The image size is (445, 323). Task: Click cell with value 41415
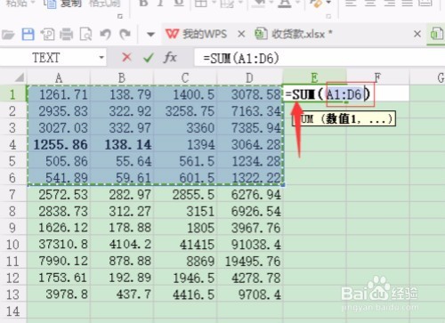[185, 245]
